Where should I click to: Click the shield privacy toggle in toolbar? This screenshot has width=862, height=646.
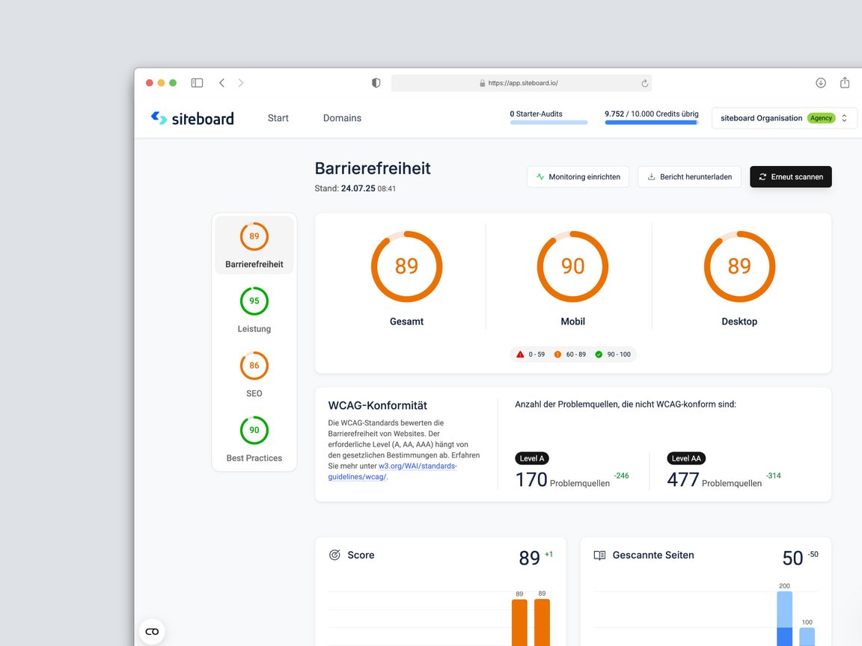(x=376, y=82)
